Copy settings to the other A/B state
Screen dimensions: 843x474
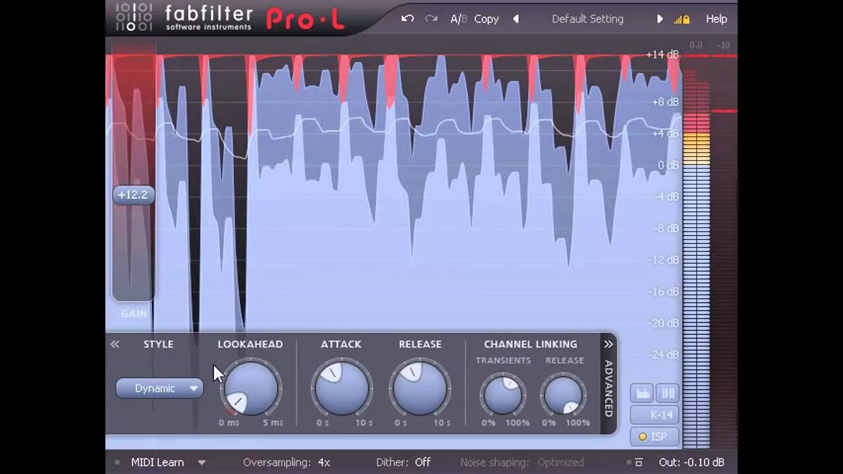(486, 19)
